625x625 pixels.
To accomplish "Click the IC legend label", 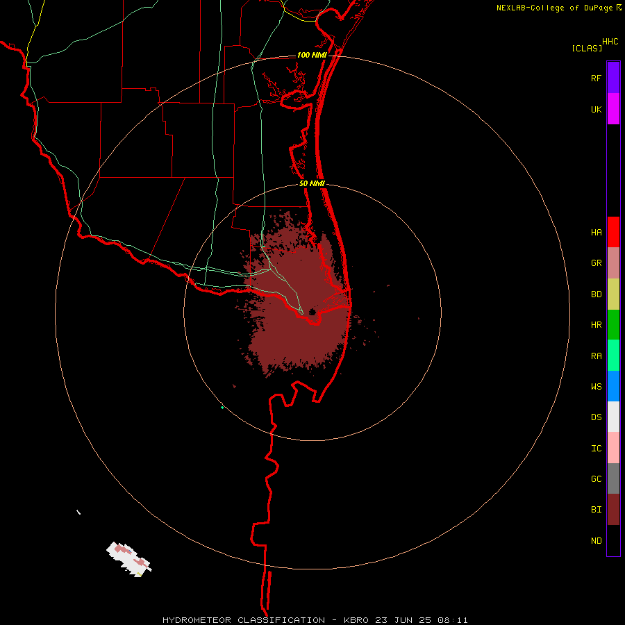I will (596, 449).
